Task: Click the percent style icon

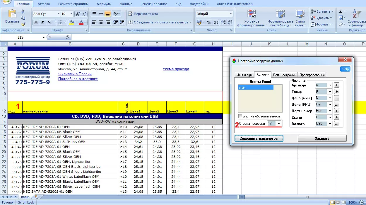Action: point(209,23)
